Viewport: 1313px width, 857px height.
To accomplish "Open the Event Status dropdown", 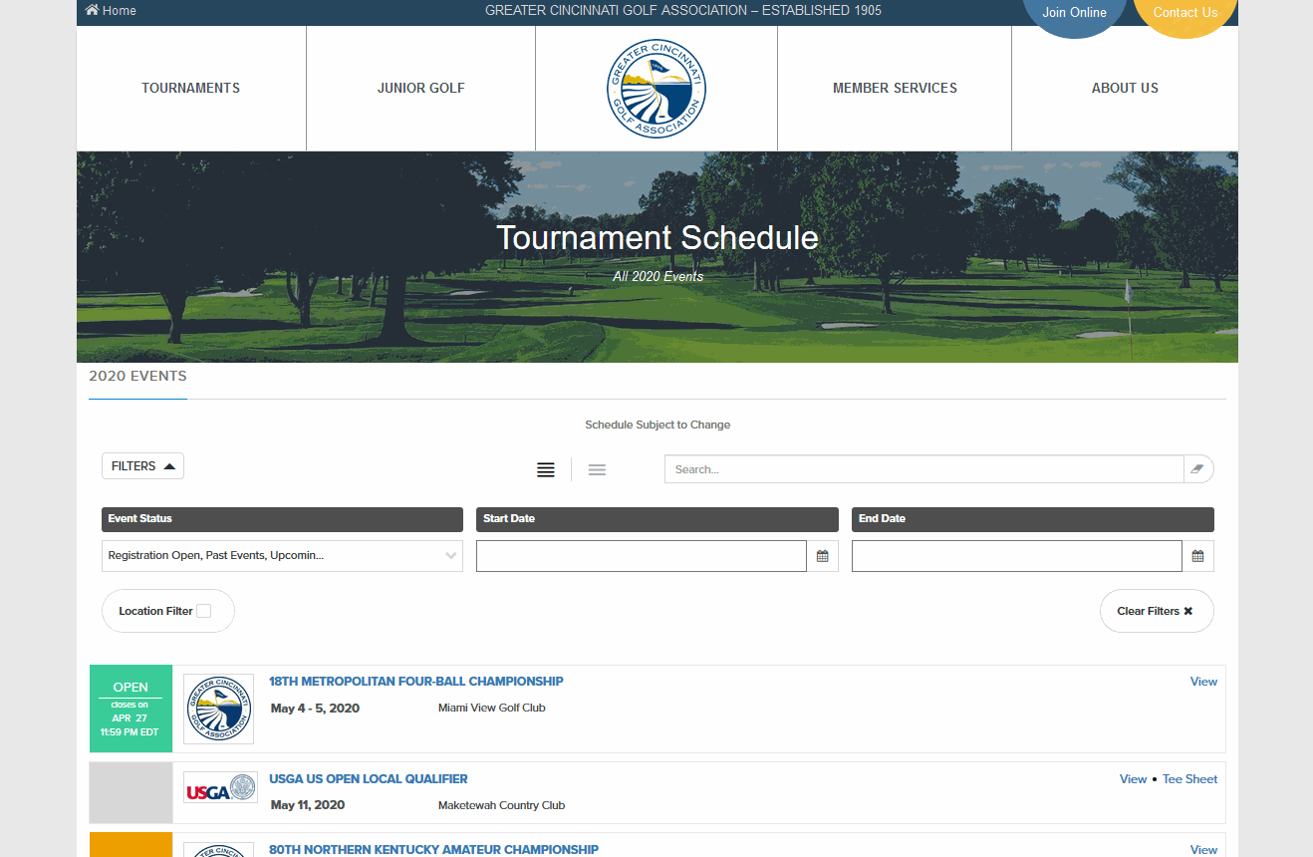I will pos(282,556).
